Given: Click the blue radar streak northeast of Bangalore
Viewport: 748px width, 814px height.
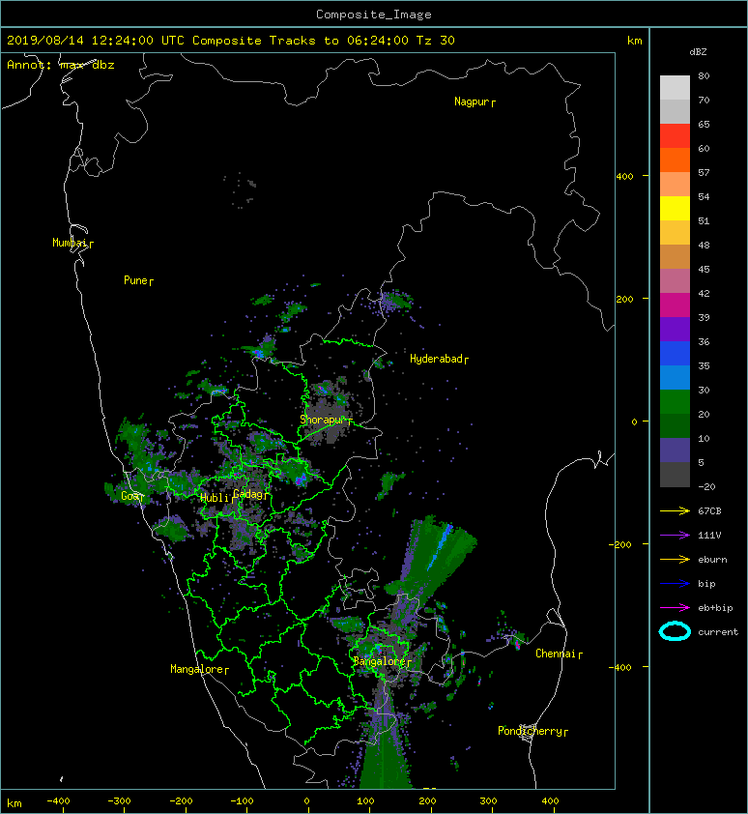Looking at the screenshot, I should (439, 546).
